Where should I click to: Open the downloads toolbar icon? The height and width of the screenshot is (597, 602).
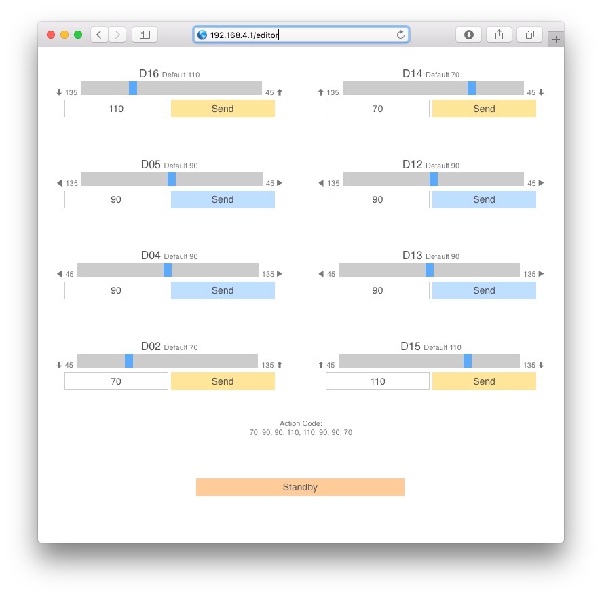tap(468, 35)
